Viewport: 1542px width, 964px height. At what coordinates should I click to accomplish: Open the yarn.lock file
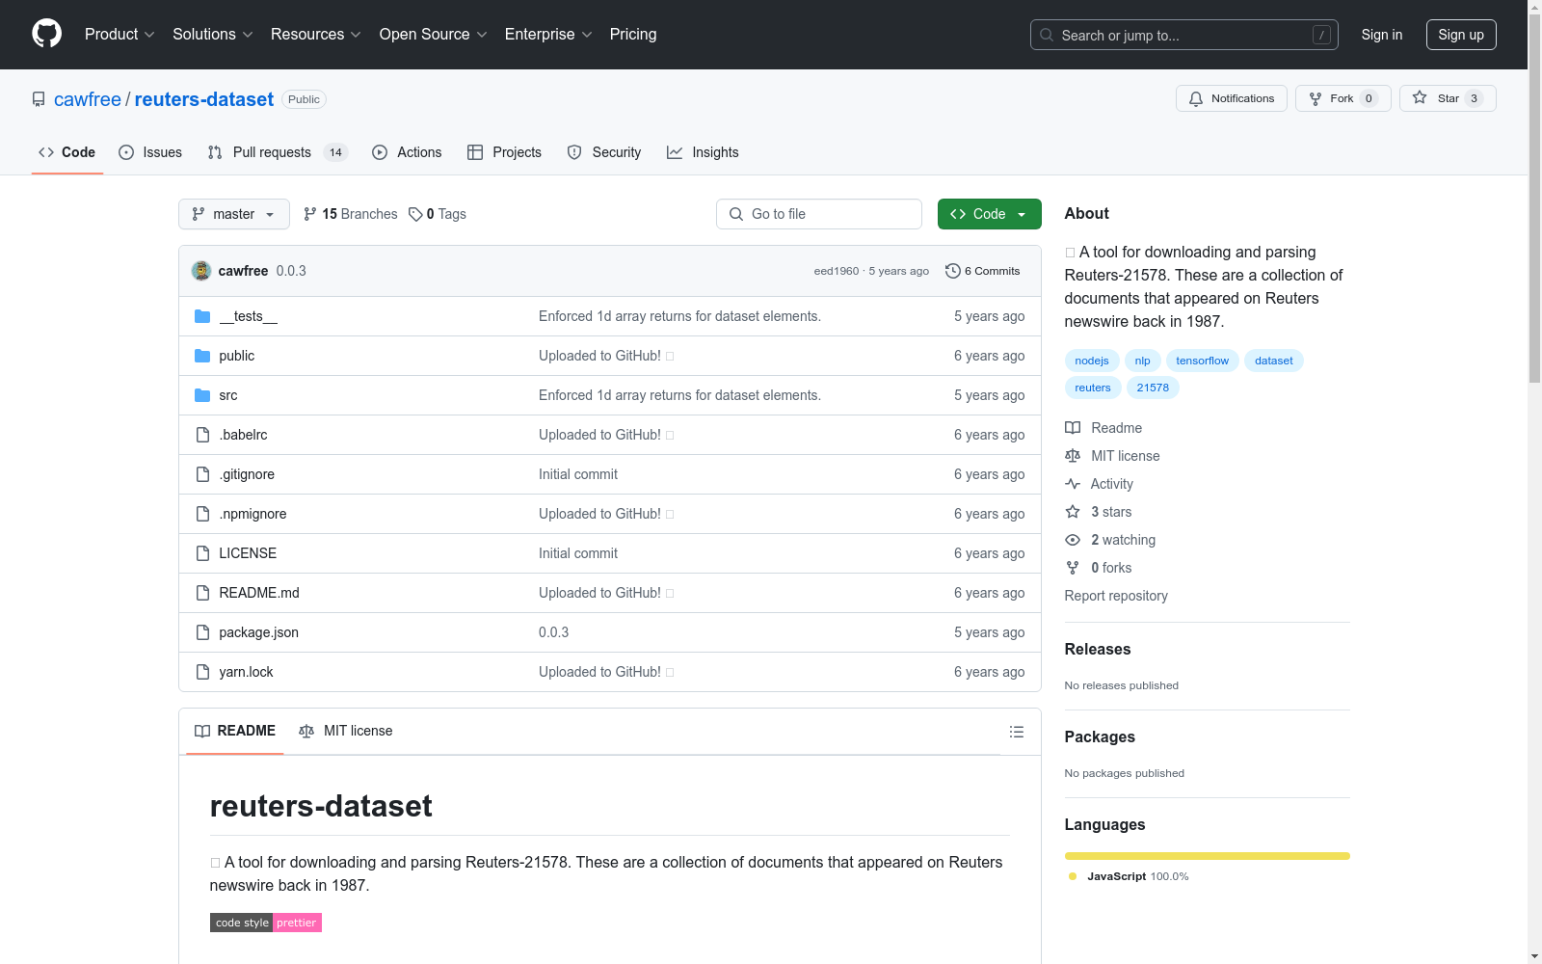coord(246,672)
